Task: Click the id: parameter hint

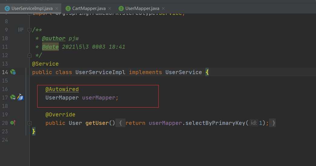Action: click(254, 123)
